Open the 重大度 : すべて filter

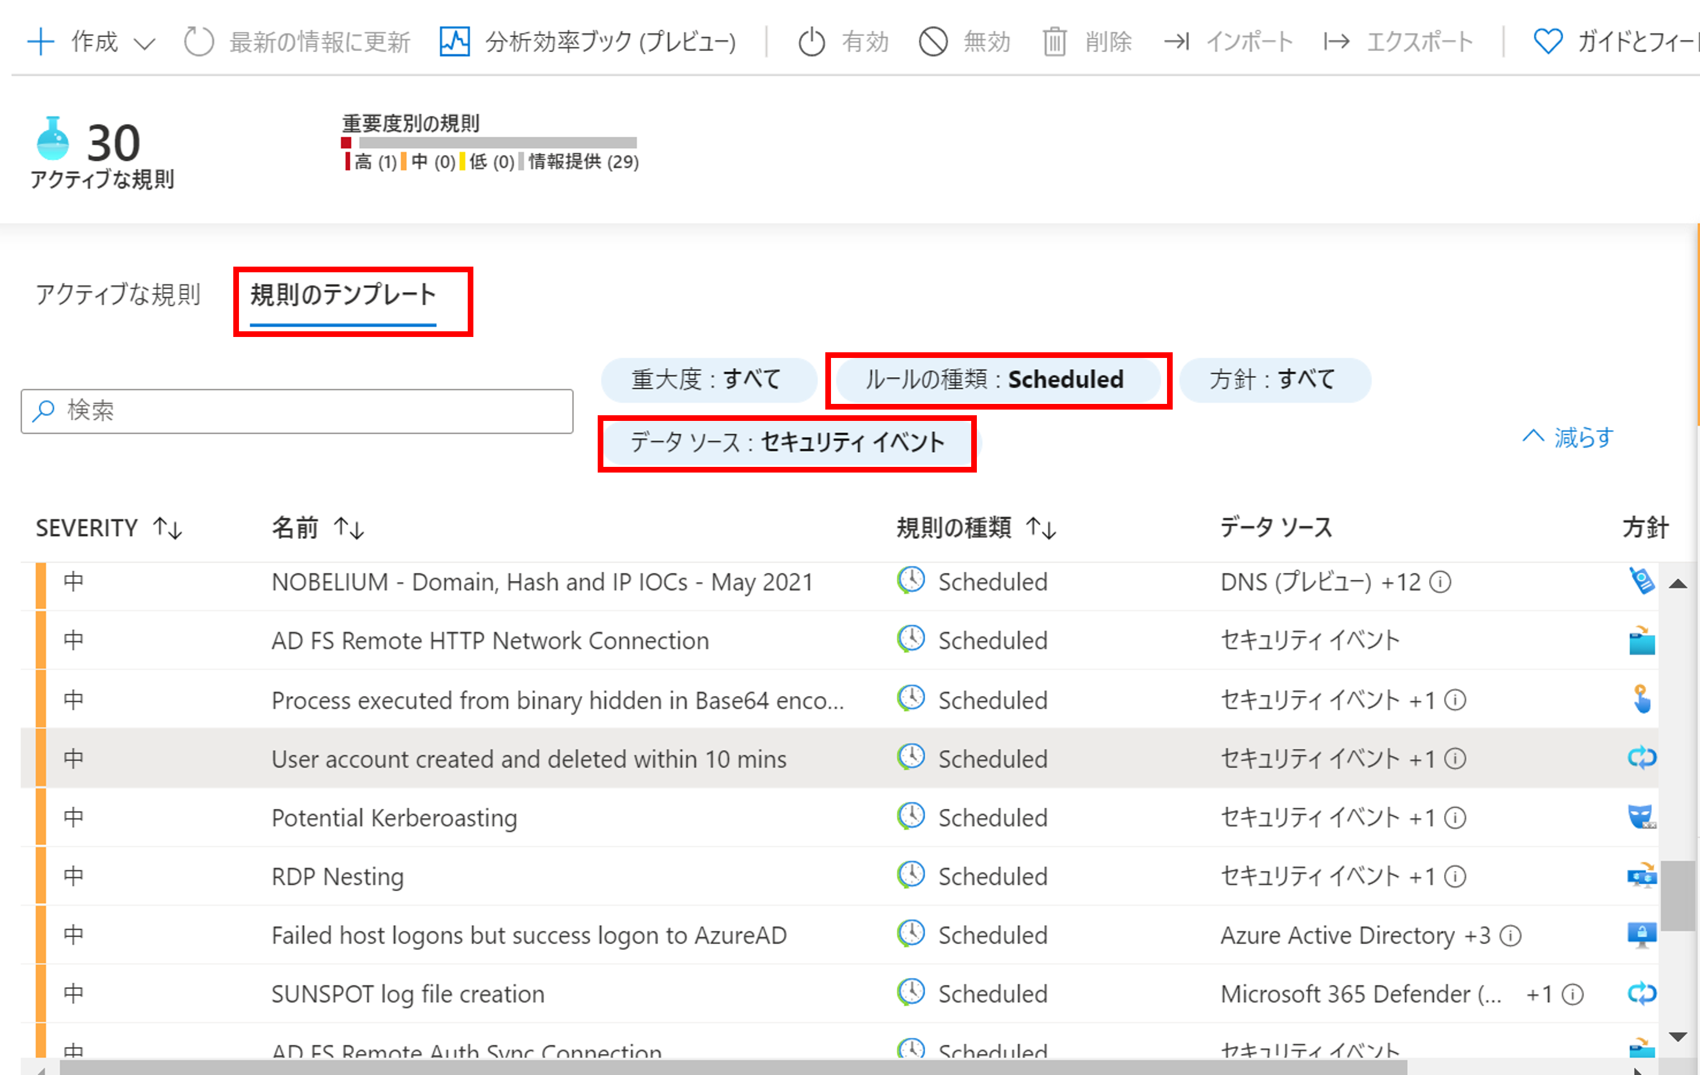[707, 380]
